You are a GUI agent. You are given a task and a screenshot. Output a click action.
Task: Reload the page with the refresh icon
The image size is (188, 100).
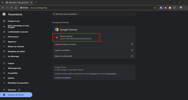[x=12, y=8]
